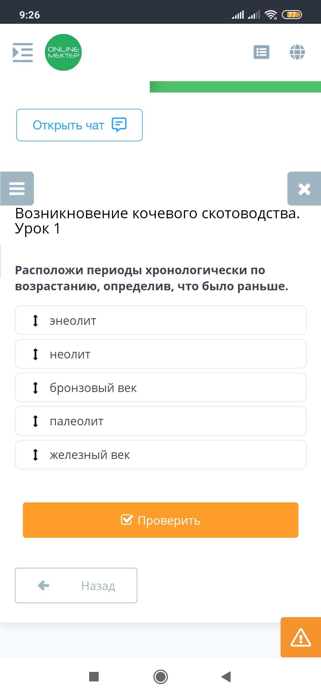Select the энеолит answer item
This screenshot has height=696, width=321.
[x=160, y=320]
